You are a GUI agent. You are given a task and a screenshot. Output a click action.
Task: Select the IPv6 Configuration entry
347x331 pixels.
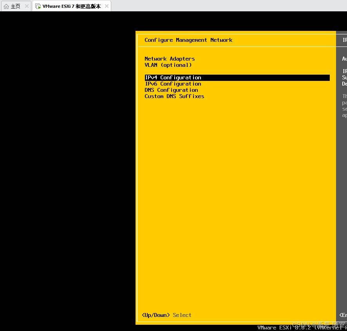(173, 84)
